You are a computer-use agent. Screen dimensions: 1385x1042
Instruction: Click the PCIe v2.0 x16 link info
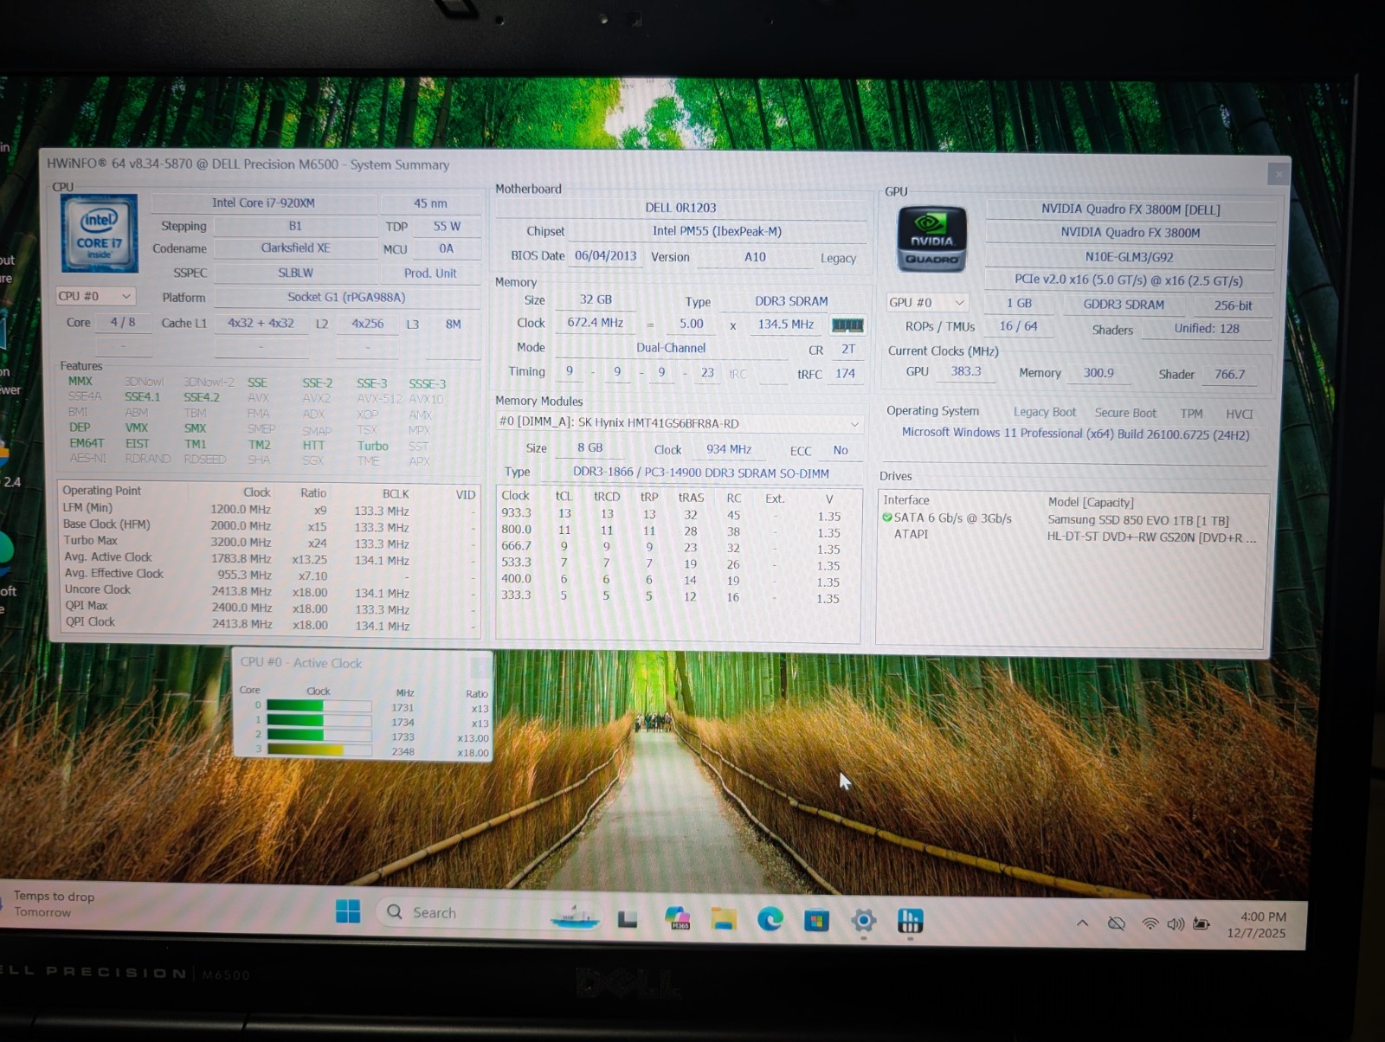(1129, 280)
